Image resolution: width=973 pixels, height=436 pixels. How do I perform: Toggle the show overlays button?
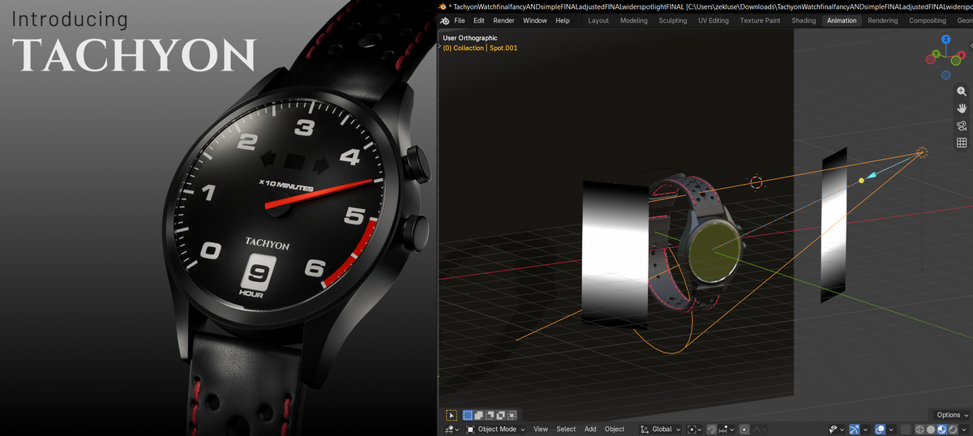click(x=881, y=429)
